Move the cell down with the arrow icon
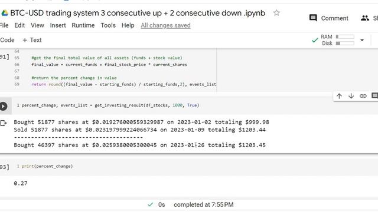The height and width of the screenshot is (212, 378). coord(351,96)
